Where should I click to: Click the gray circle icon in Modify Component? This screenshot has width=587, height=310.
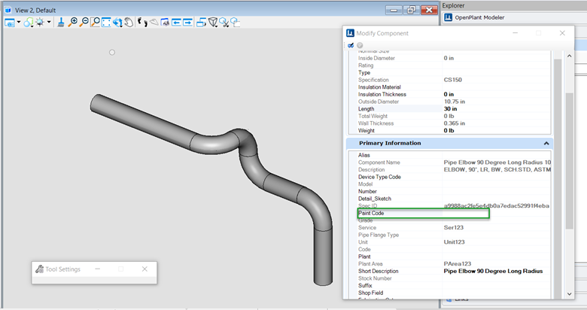tap(360, 45)
